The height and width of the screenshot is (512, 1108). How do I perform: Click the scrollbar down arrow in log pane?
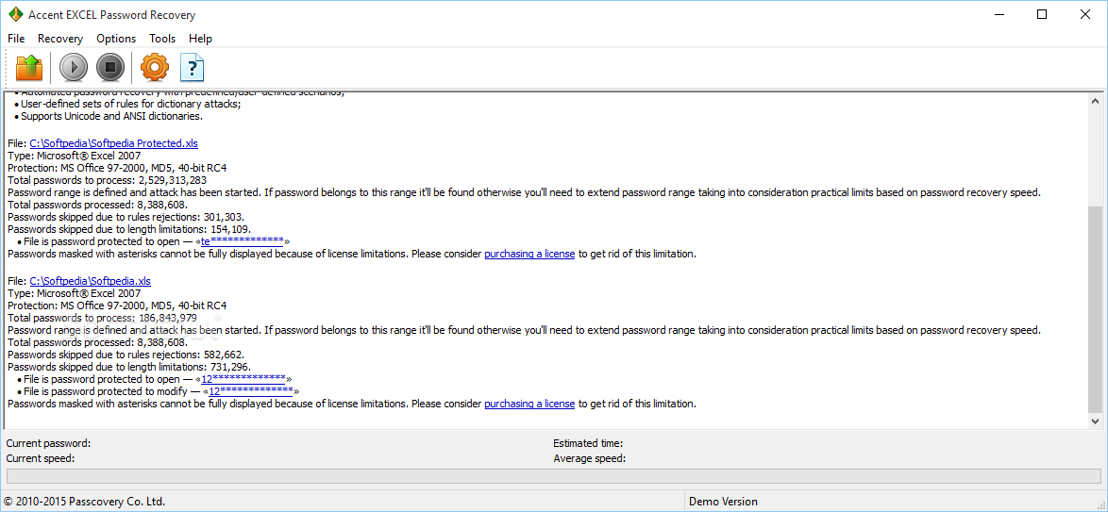[1096, 421]
